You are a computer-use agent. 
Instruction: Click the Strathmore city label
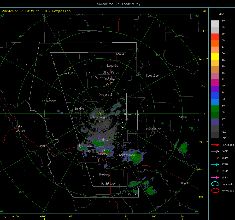click(127, 155)
